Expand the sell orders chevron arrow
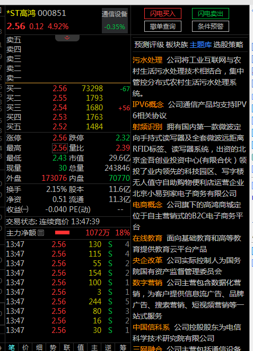 (67, 38)
